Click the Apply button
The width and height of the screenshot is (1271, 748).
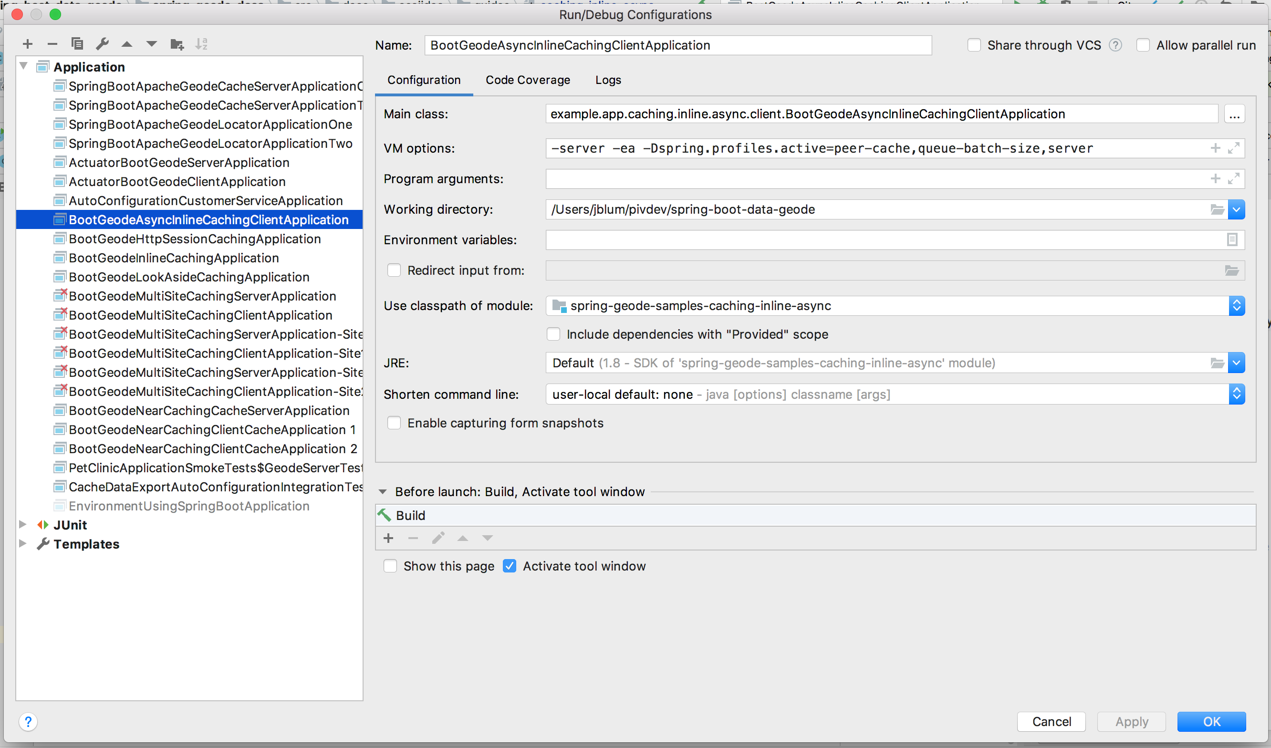click(x=1131, y=722)
